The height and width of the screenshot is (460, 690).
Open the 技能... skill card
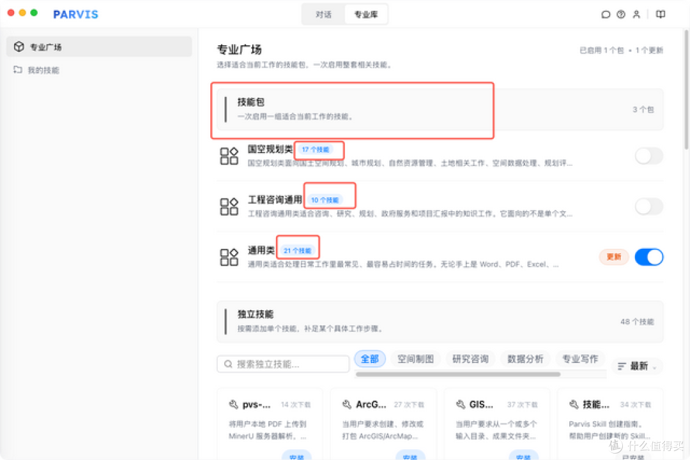610,424
